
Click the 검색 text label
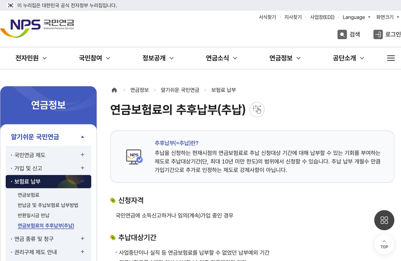pyautogui.click(x=355, y=34)
